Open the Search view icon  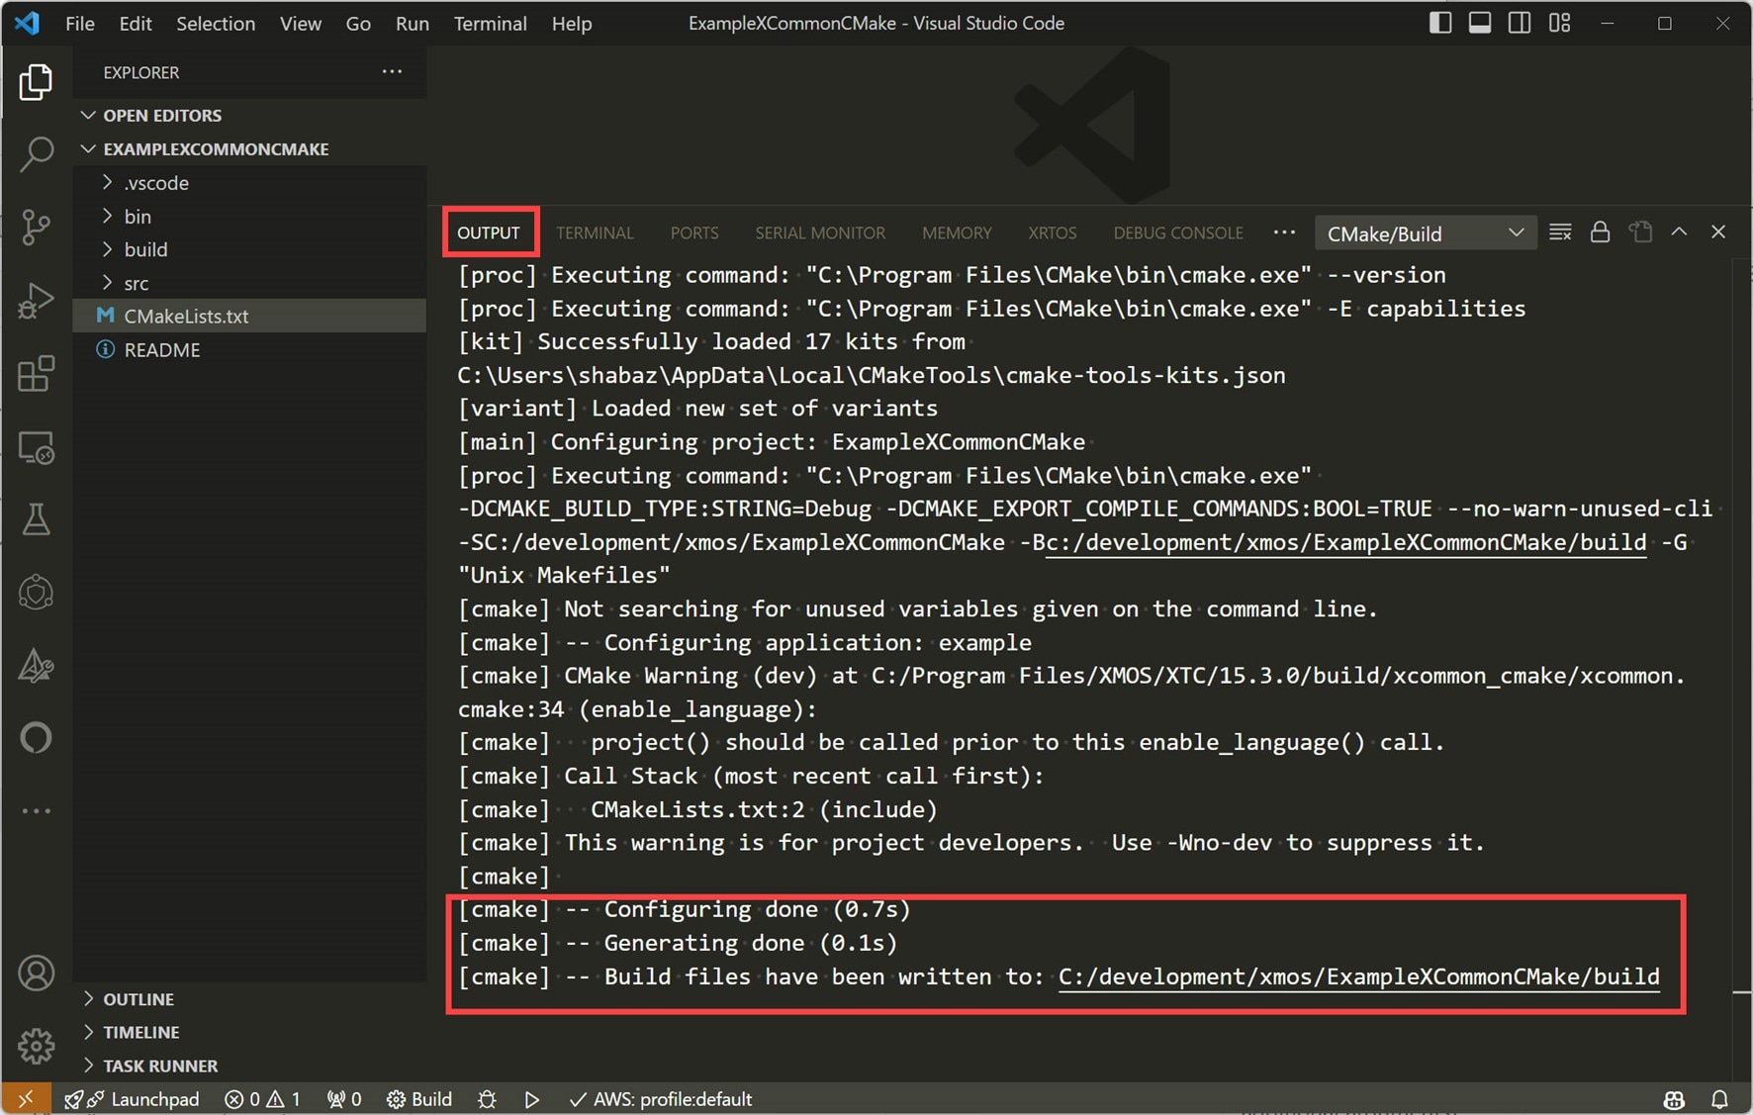36,154
